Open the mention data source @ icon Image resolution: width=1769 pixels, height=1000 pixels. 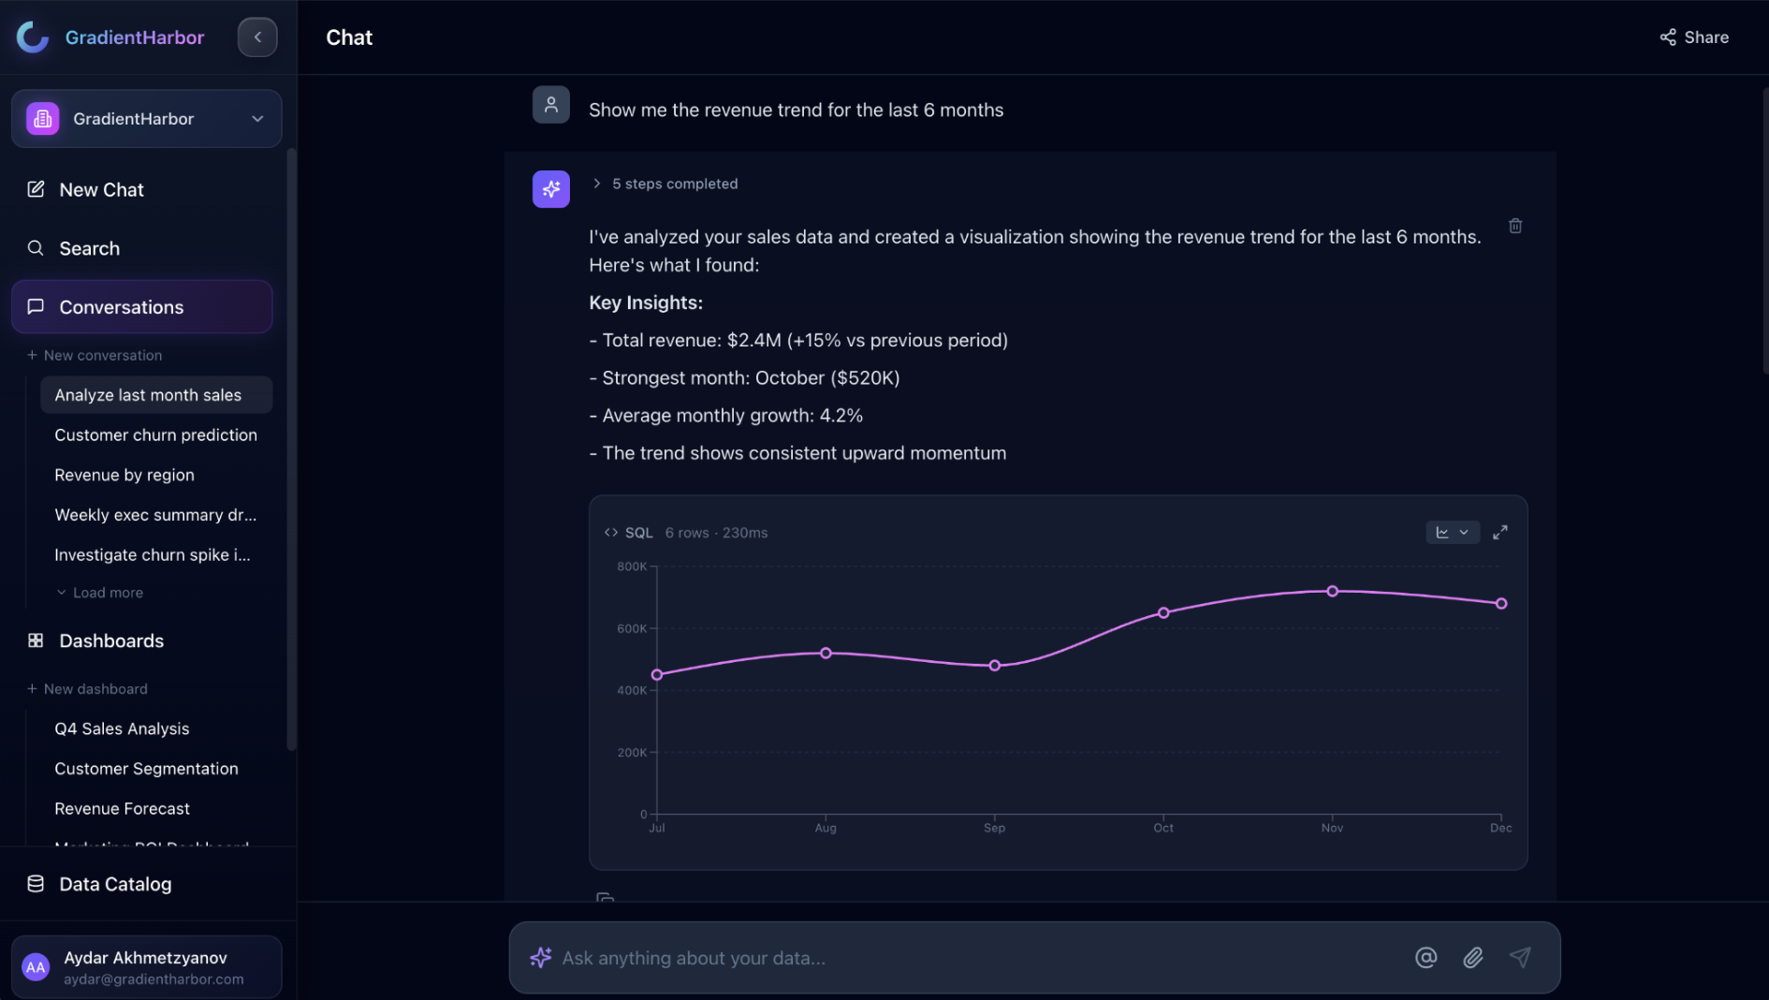pos(1425,958)
